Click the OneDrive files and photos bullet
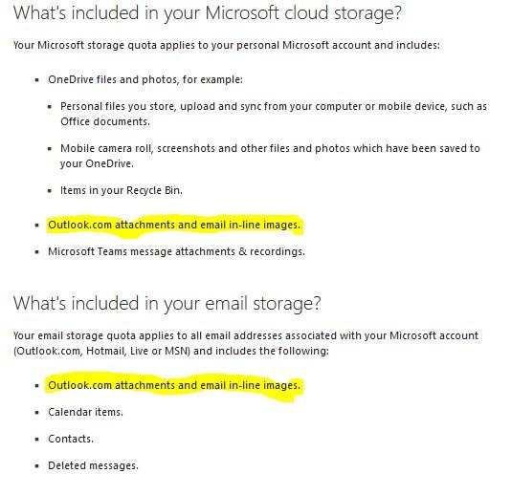The width and height of the screenshot is (511, 495). (x=145, y=79)
